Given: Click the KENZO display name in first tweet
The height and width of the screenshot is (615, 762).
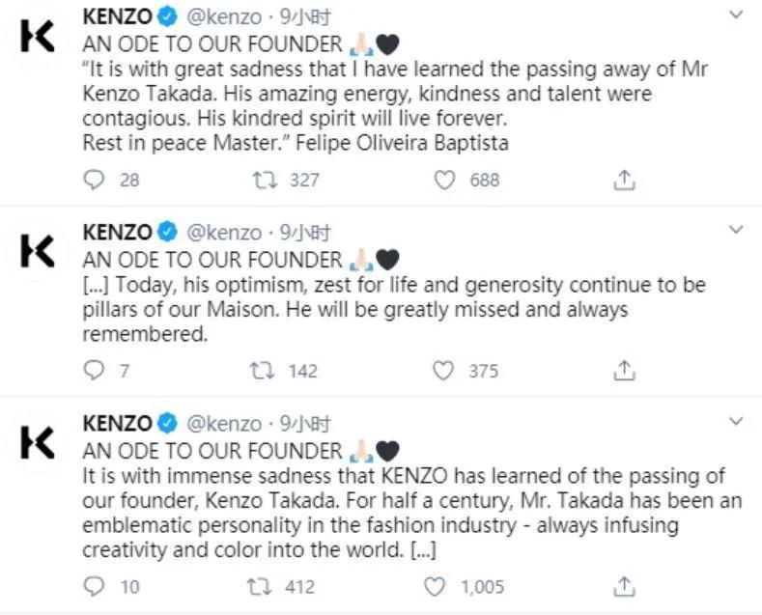Looking at the screenshot, I should click(x=117, y=17).
